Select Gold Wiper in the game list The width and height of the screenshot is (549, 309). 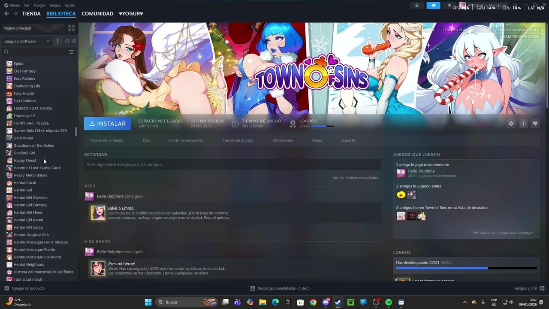(24, 138)
